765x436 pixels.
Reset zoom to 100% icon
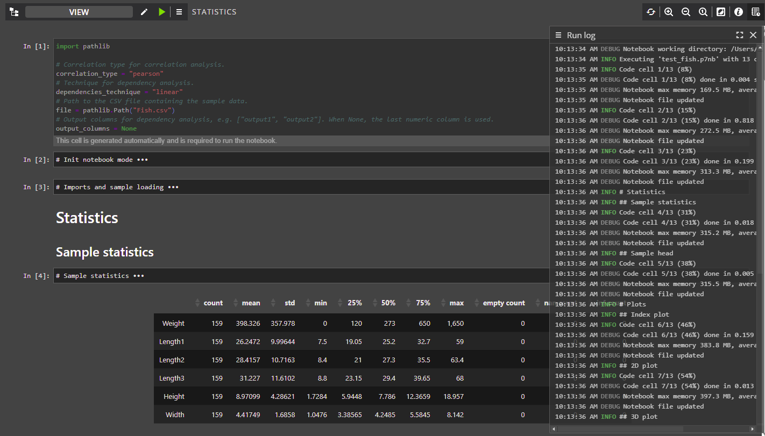point(703,12)
